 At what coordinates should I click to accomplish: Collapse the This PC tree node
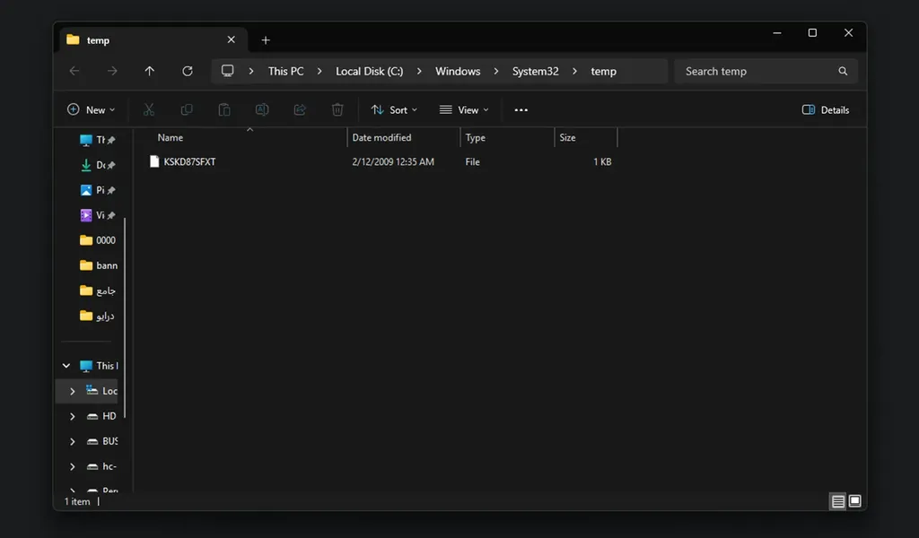[66, 366]
